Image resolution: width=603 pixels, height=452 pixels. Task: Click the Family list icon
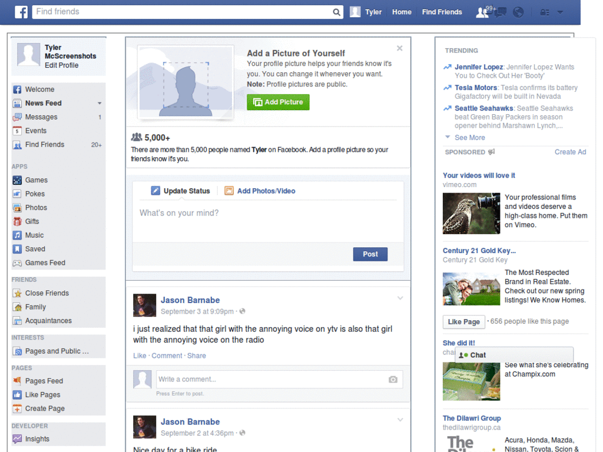click(x=17, y=307)
